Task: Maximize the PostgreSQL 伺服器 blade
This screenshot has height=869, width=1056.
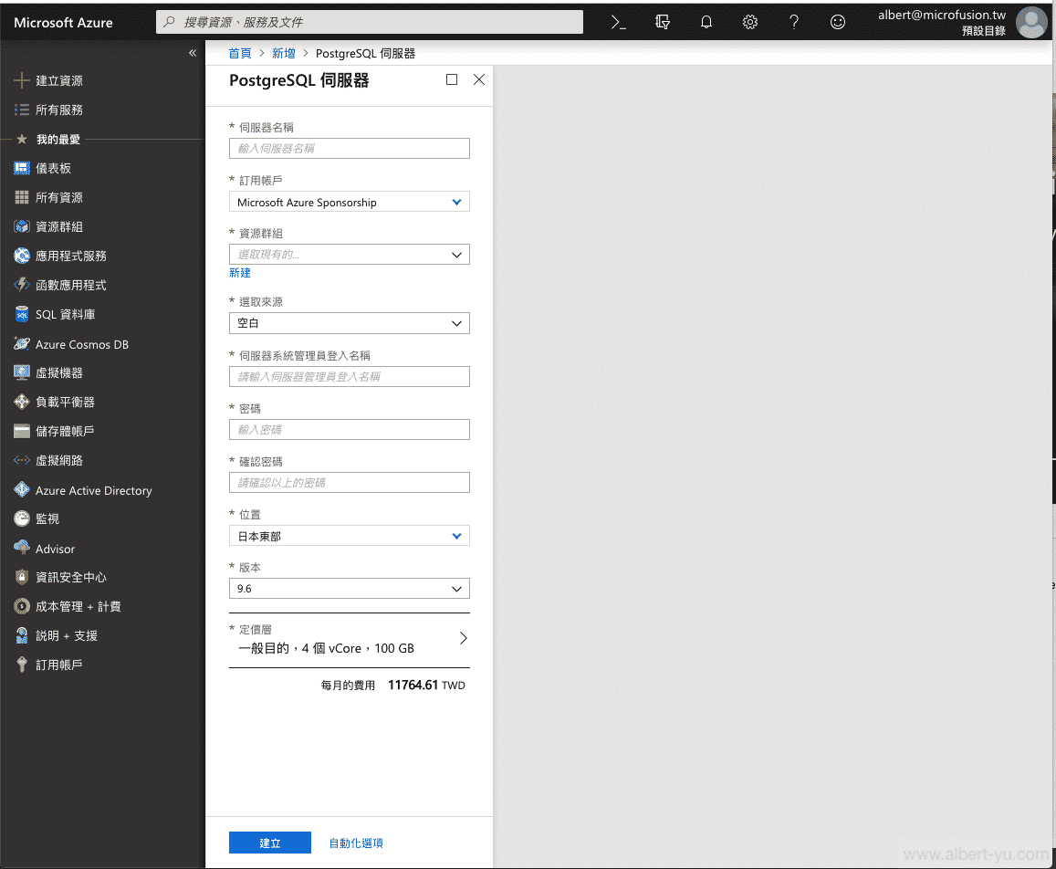Action: (x=452, y=79)
